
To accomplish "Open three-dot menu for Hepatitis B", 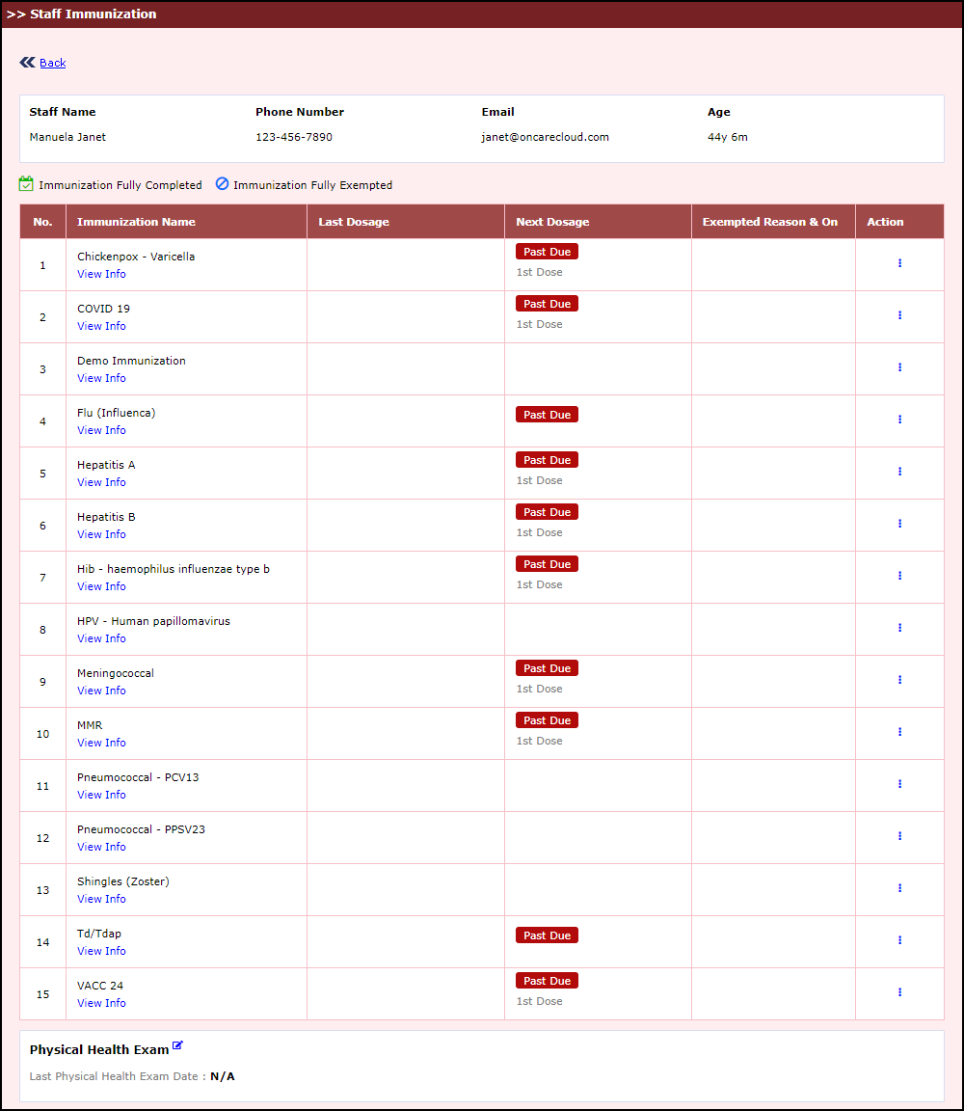I will (x=899, y=524).
